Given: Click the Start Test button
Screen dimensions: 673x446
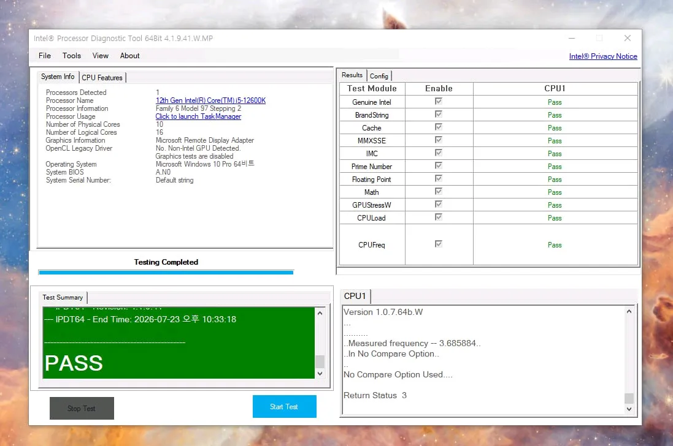Looking at the screenshot, I should click(x=284, y=407).
